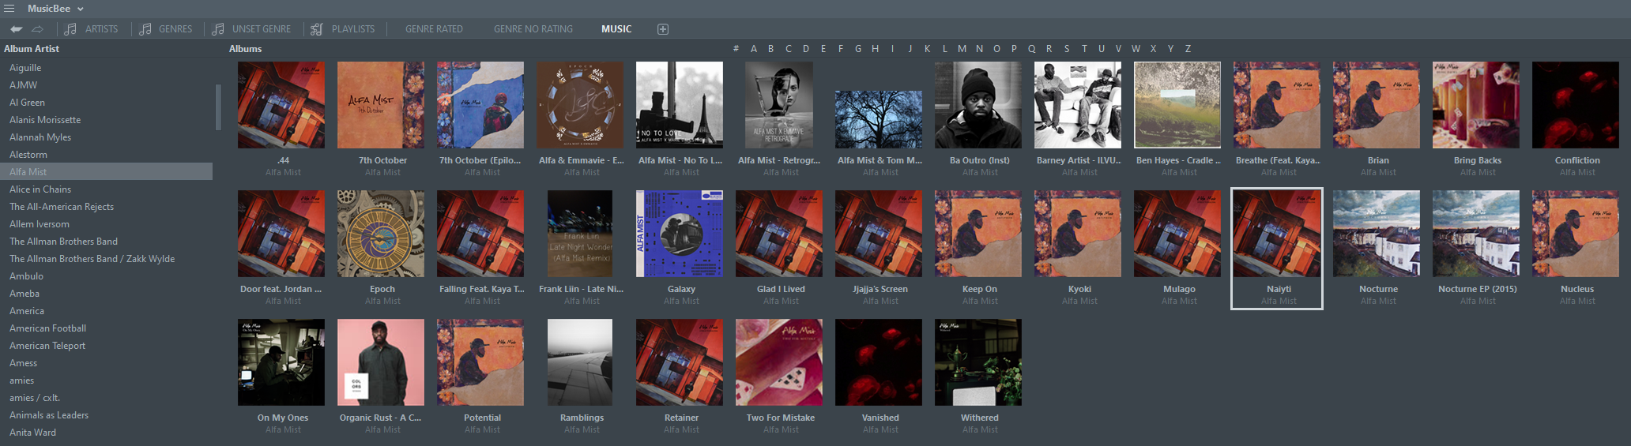Click the music note icon beside UNSET GENRE
The width and height of the screenshot is (1631, 446).
click(x=218, y=29)
